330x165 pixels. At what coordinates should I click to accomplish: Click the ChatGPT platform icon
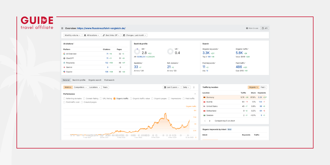pyautogui.click(x=64, y=58)
